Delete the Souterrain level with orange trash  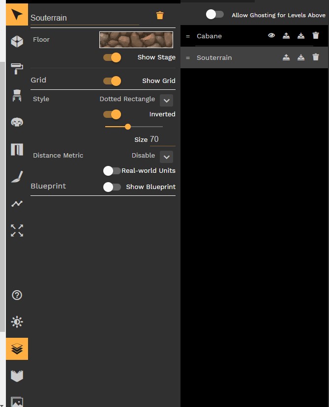tap(160, 16)
